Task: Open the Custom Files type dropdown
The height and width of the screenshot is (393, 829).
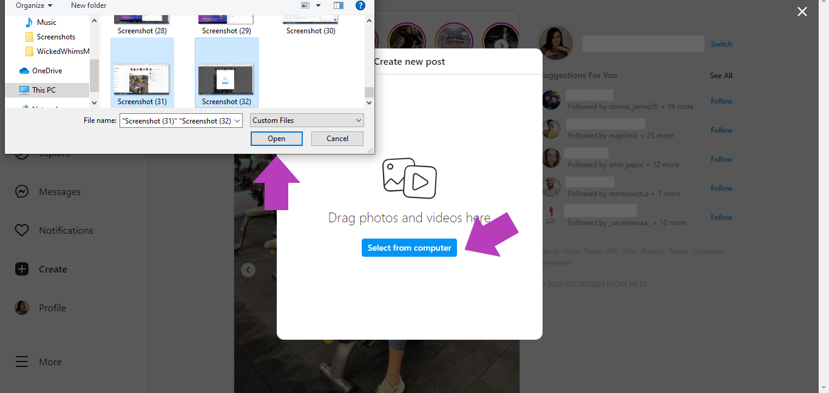Action: 307,121
